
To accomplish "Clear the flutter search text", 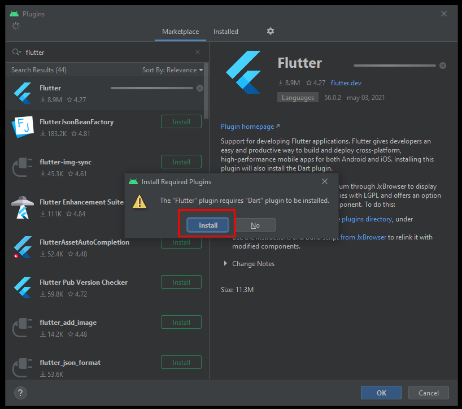I will tap(198, 52).
